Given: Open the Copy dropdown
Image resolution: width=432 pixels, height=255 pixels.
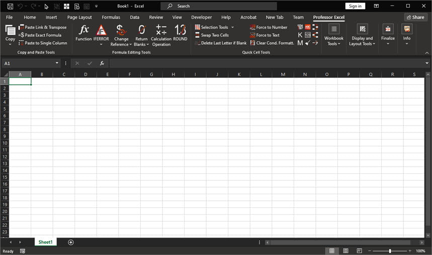Looking at the screenshot, I should (x=10, y=44).
